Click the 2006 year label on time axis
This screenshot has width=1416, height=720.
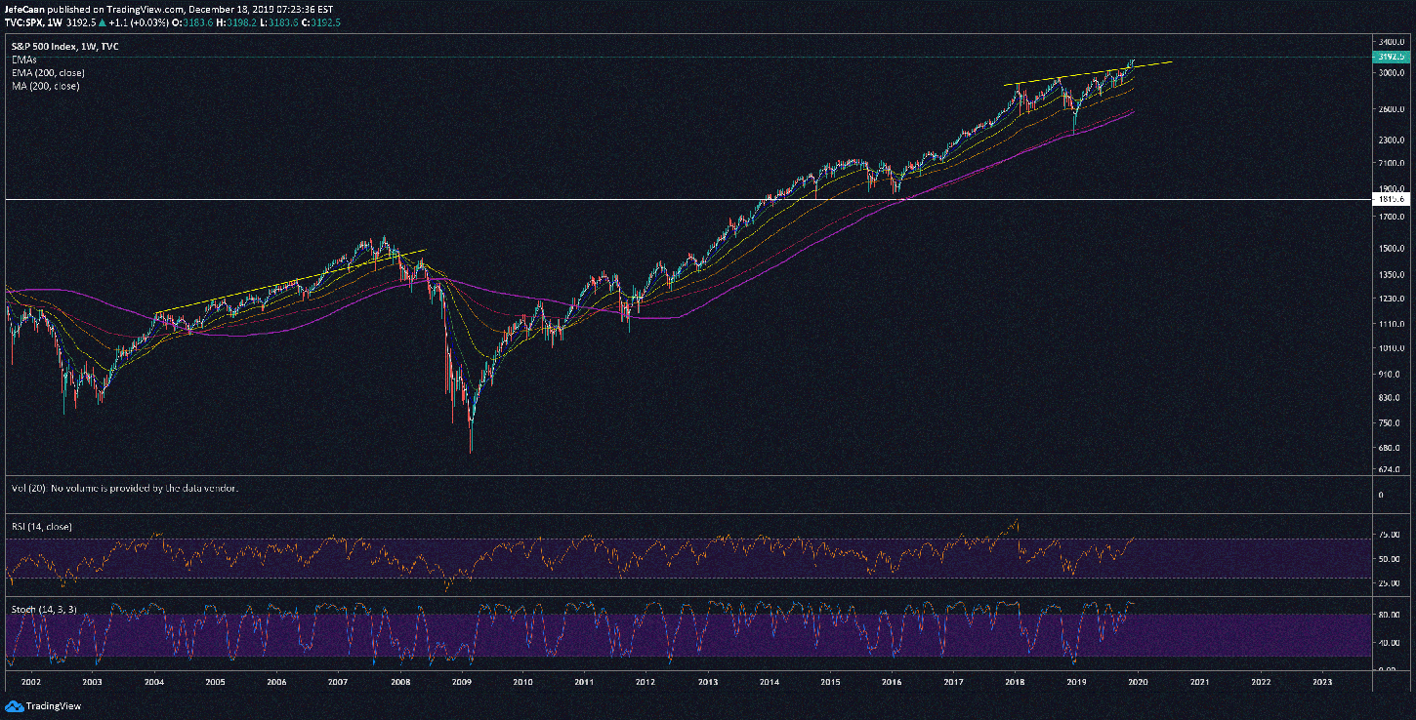pos(276,683)
